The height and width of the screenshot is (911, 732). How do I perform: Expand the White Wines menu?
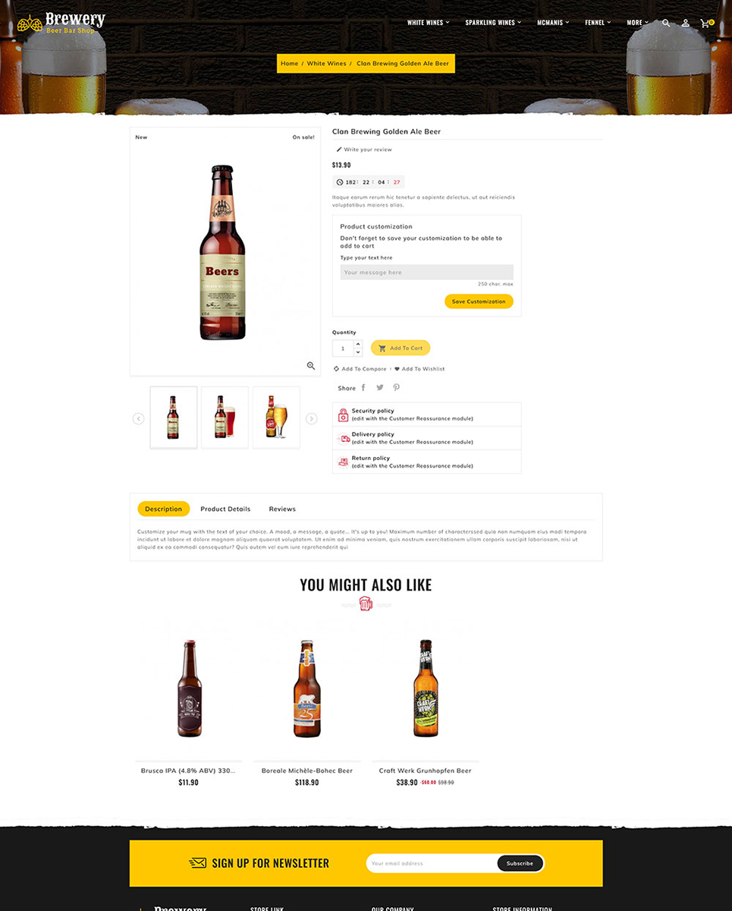(428, 23)
